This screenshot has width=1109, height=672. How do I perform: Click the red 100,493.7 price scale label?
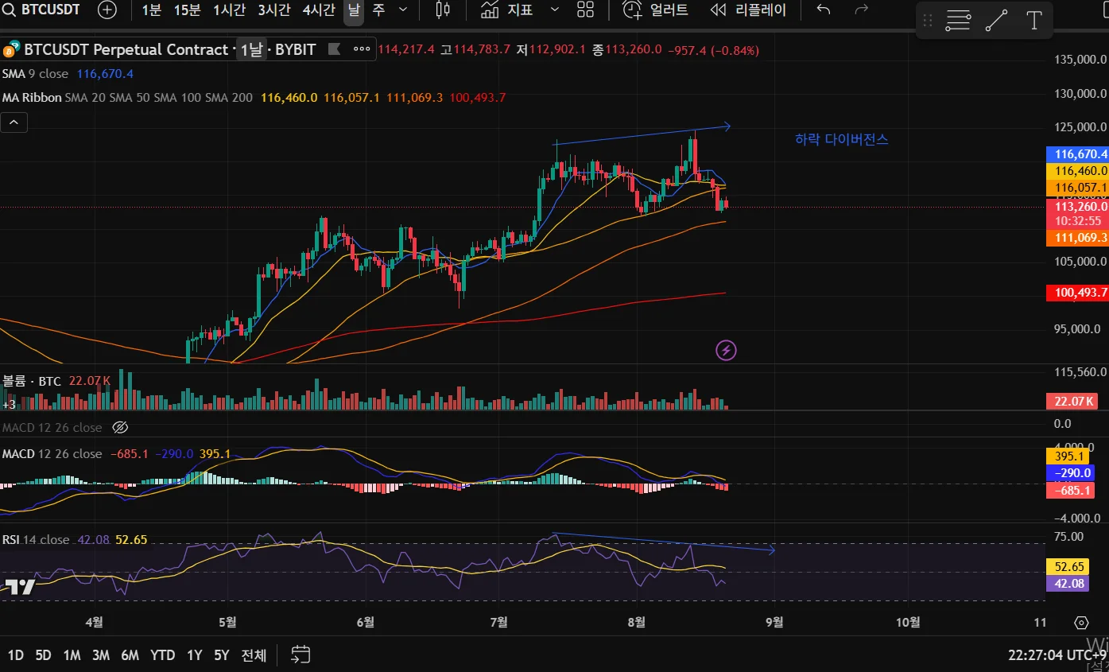point(1077,293)
